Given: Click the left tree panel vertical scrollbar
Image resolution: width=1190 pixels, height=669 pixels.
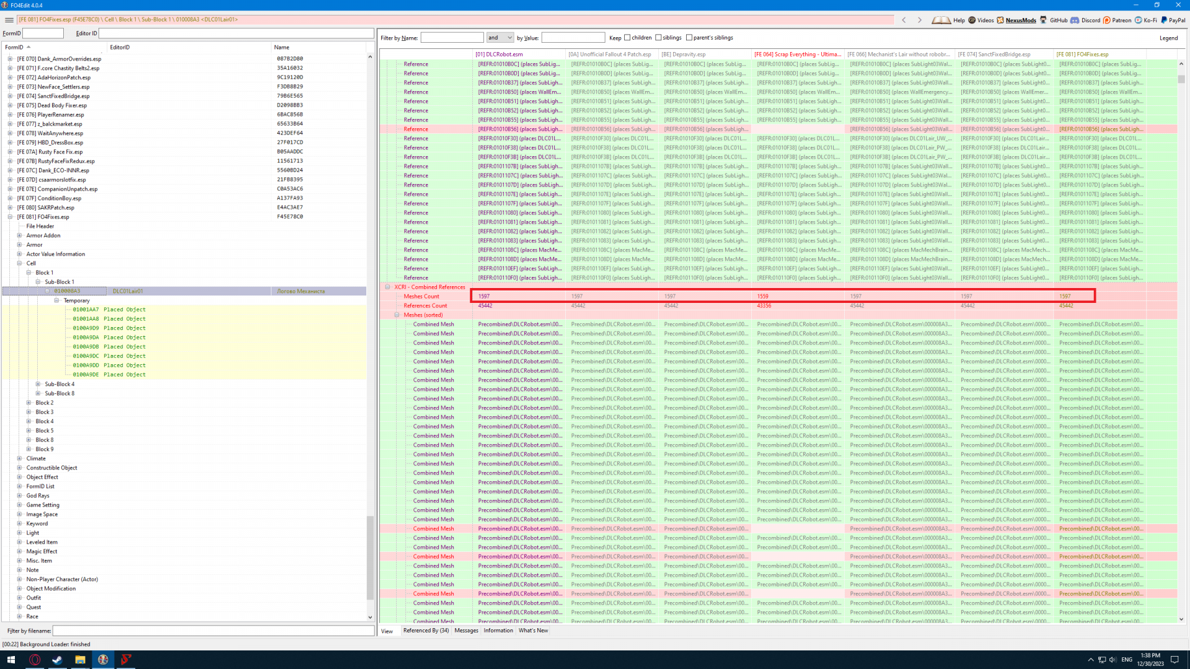Looking at the screenshot, I should [x=370, y=557].
